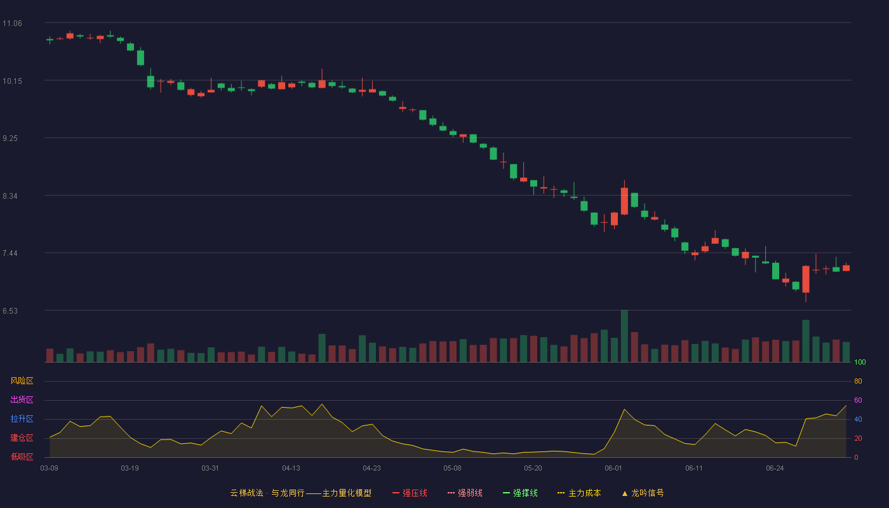
Task: Toggle the 强撑线 legend series
Action: (x=520, y=493)
